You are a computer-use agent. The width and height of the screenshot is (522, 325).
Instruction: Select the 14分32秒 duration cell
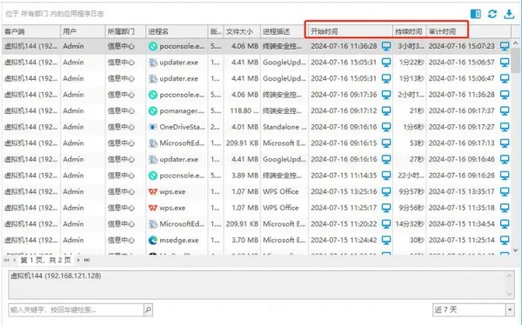[x=410, y=224]
